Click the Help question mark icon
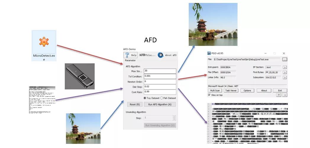The width and height of the screenshot is (310, 148). (x=127, y=55)
